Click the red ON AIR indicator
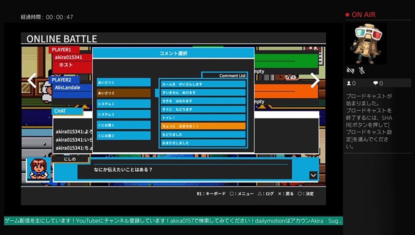The height and width of the screenshot is (235, 415). pos(360,15)
